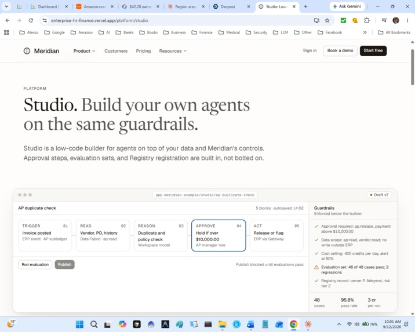Click the install app icon in address bar
415x332 pixels.
(316, 20)
